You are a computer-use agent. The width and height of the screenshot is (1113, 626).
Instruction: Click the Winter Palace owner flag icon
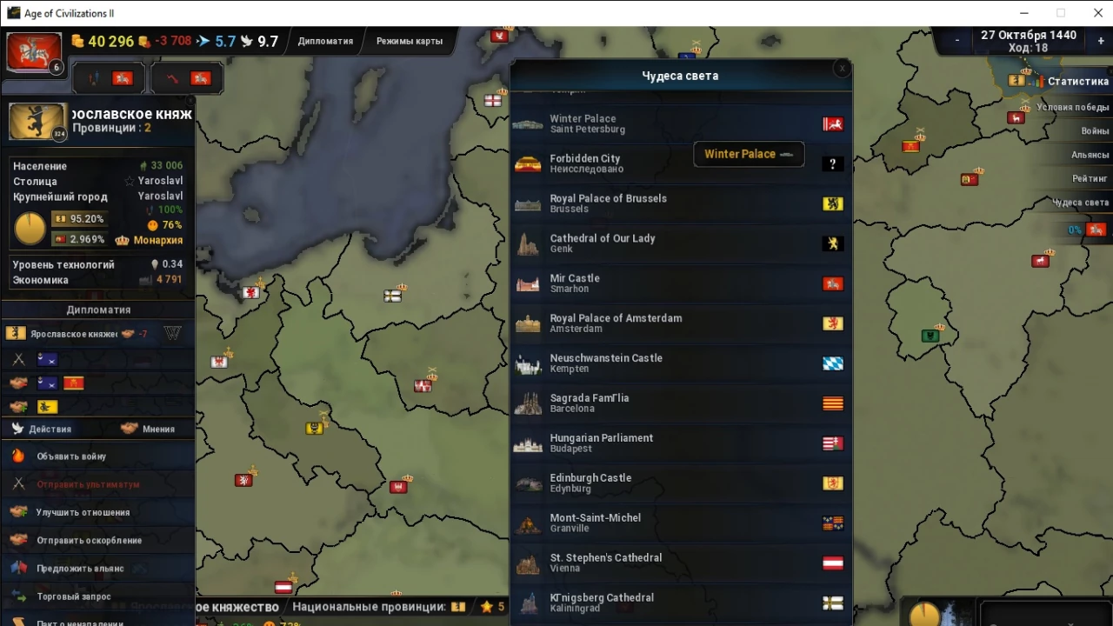click(832, 124)
